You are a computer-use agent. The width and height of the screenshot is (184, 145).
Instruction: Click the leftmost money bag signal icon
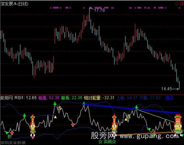coord(33,126)
